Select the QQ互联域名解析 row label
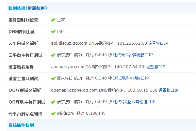Screen dimensions: 196x131 tap(24, 90)
